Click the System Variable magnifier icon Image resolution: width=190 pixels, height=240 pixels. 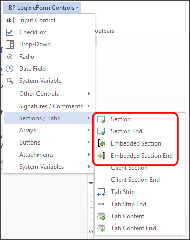click(x=10, y=81)
